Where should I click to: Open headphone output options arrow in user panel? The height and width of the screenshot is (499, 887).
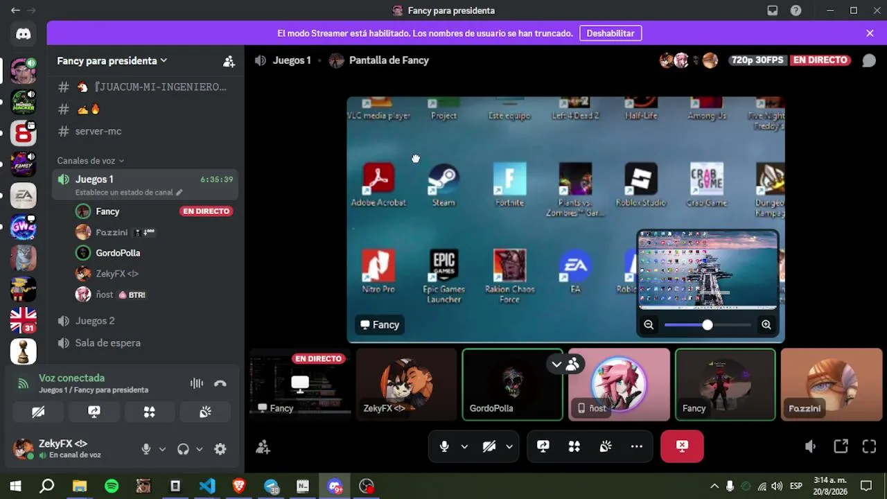[x=199, y=449]
